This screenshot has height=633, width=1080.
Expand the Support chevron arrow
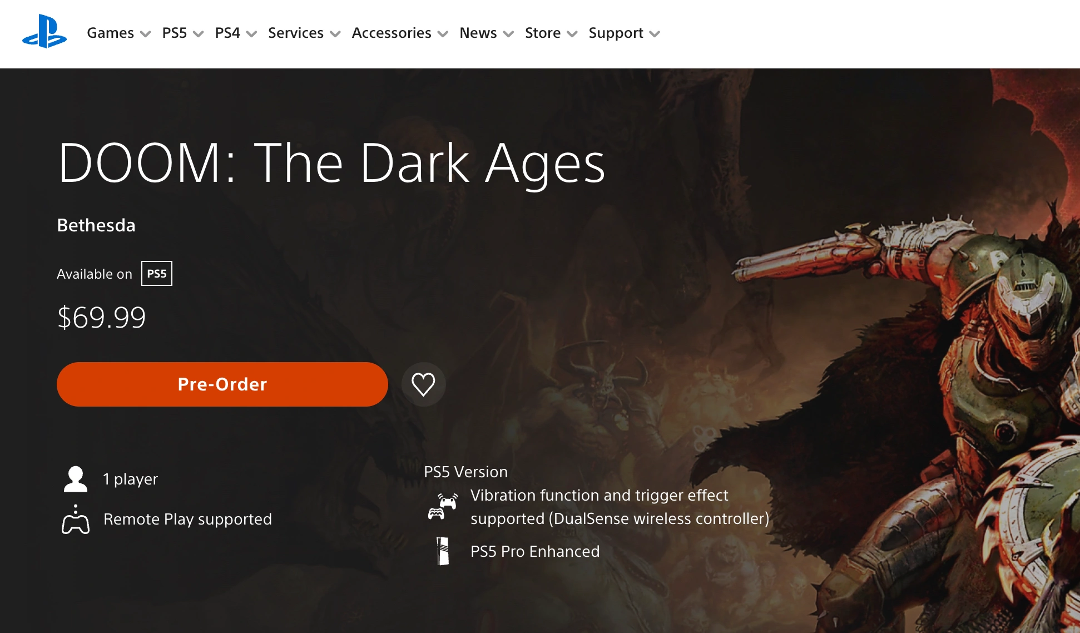[655, 34]
